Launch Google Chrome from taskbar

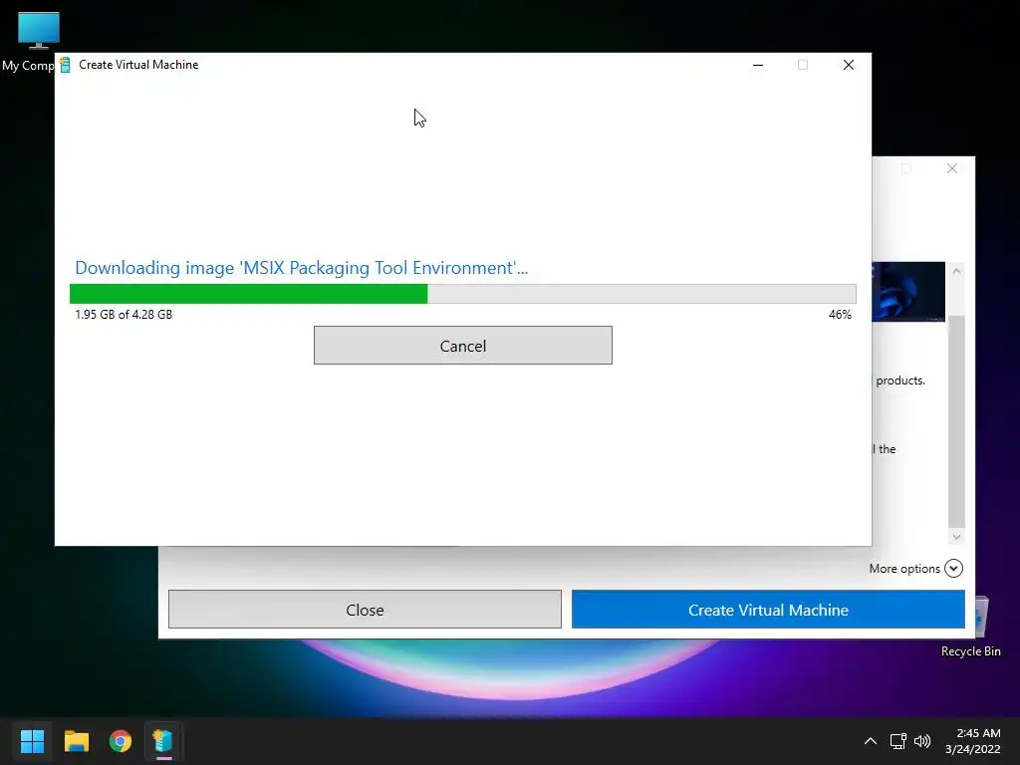(121, 741)
